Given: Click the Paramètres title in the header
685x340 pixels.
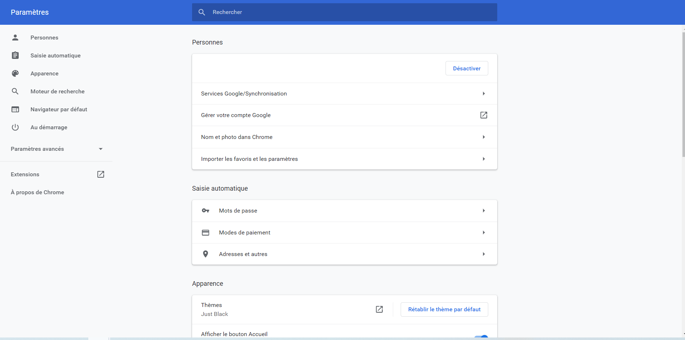Looking at the screenshot, I should pos(29,12).
